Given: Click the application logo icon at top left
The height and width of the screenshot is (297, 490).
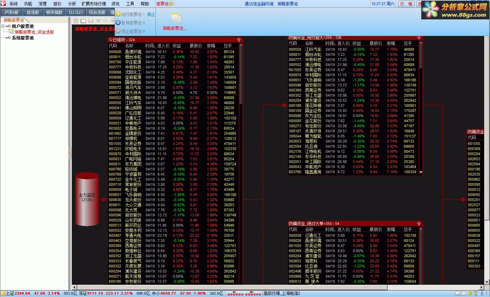Looking at the screenshot, I should [x=4, y=4].
